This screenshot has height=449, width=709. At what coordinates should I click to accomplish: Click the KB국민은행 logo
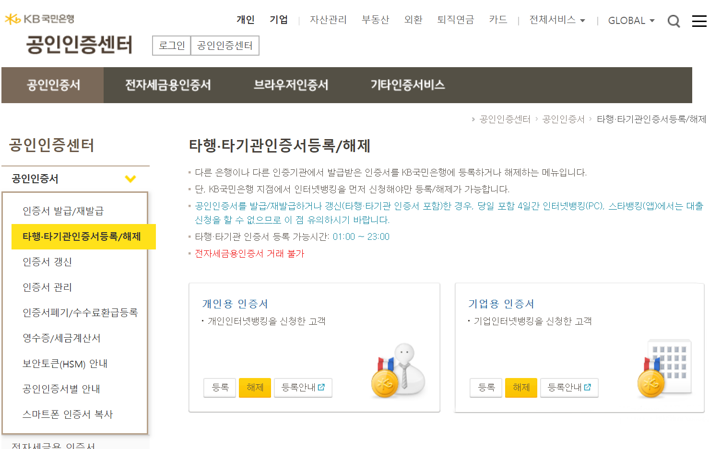pos(39,19)
